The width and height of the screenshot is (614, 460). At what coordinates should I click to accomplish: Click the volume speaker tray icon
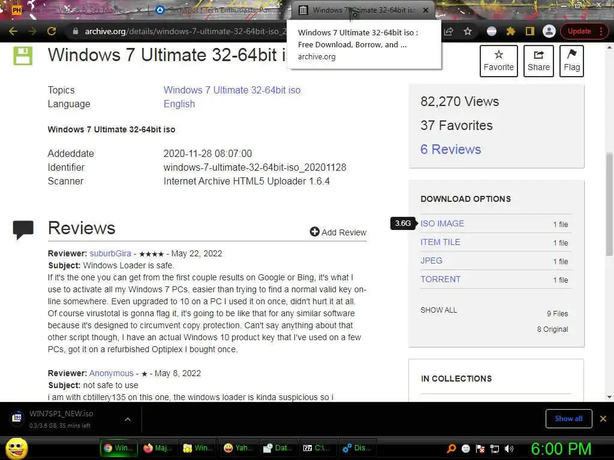coord(509,449)
